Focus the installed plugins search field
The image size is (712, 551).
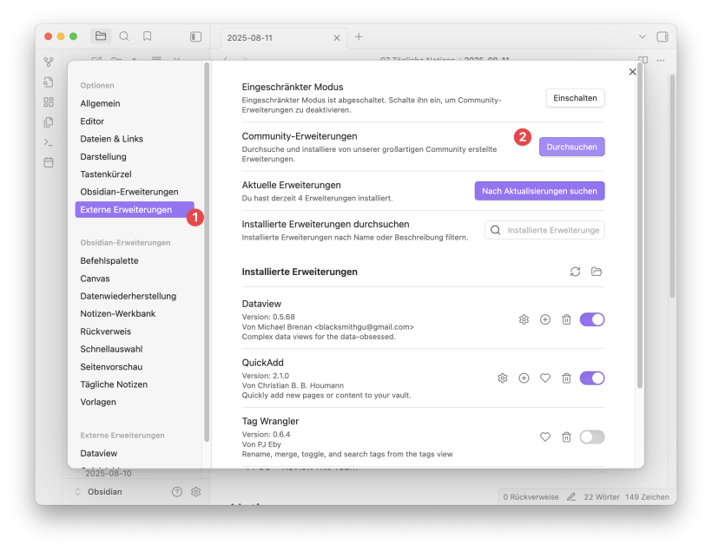tap(544, 230)
